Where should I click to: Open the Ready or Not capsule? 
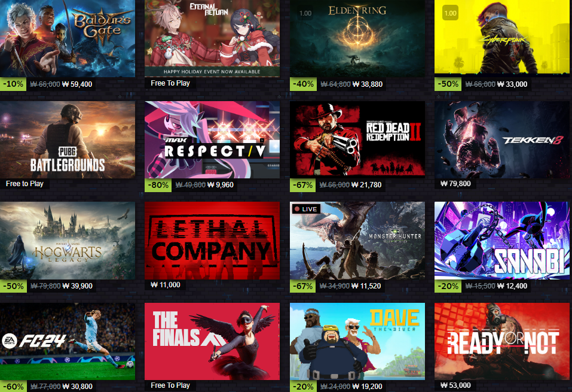pos(502,342)
